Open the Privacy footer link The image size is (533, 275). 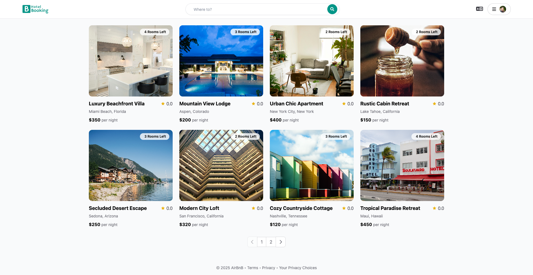click(268, 268)
